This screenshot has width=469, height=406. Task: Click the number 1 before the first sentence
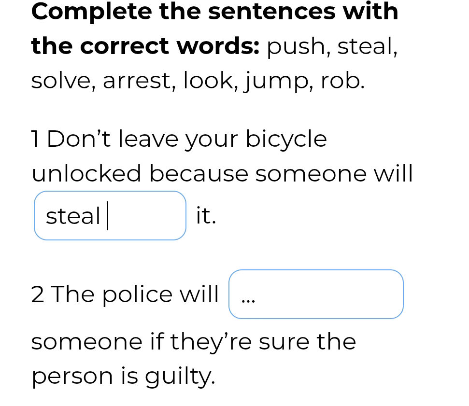click(x=35, y=139)
